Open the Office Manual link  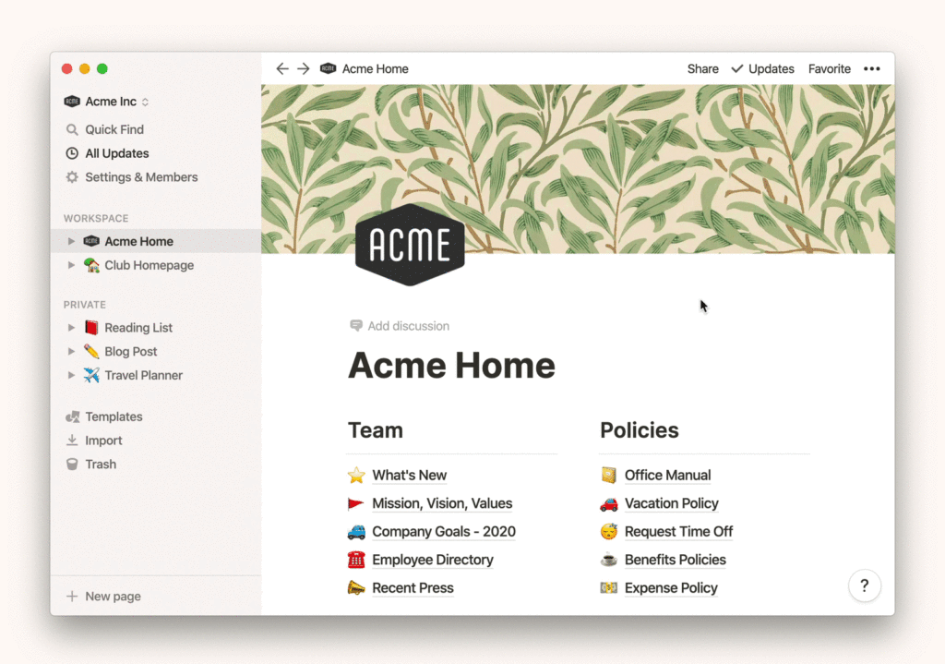[x=668, y=476]
